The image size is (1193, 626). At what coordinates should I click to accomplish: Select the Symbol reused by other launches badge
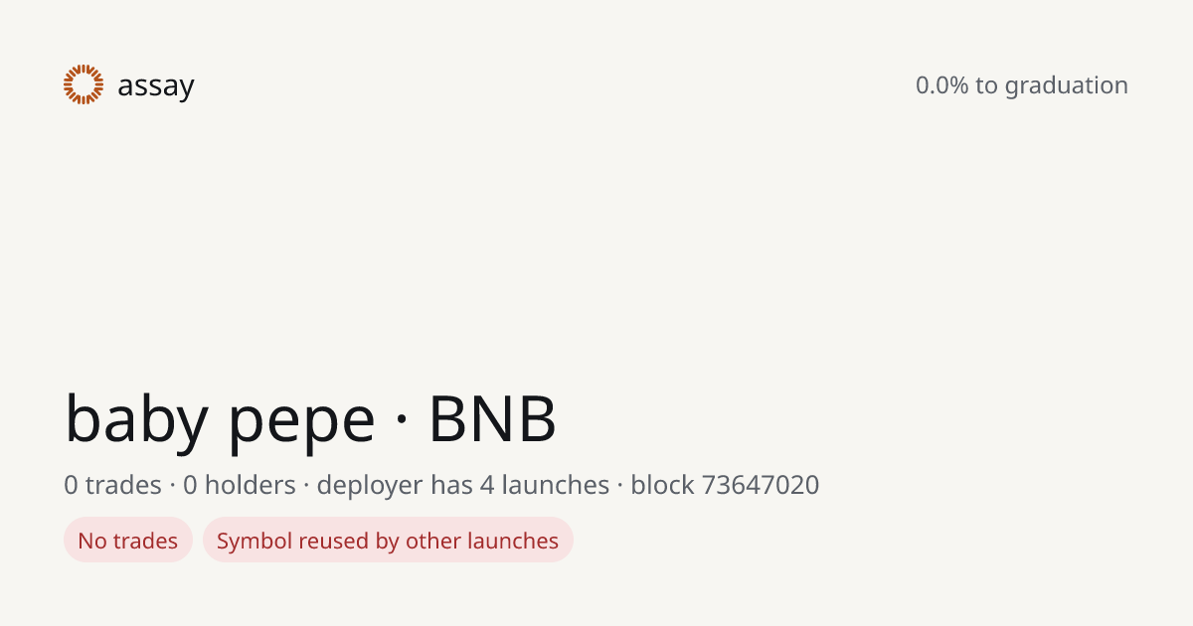click(x=388, y=541)
